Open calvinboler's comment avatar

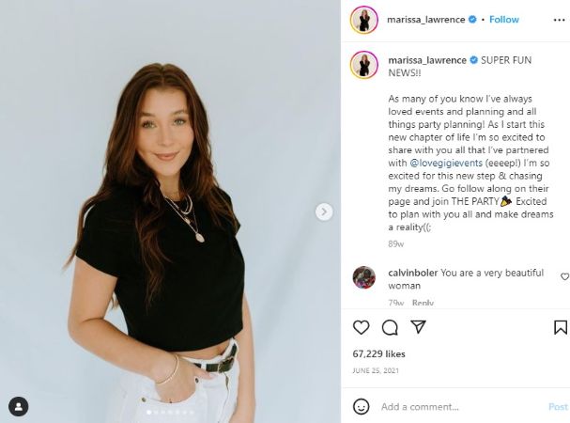point(364,277)
